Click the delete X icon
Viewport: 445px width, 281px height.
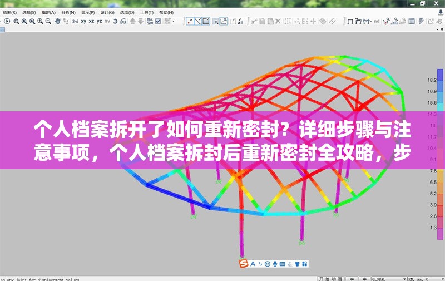pyautogui.click(x=278, y=21)
